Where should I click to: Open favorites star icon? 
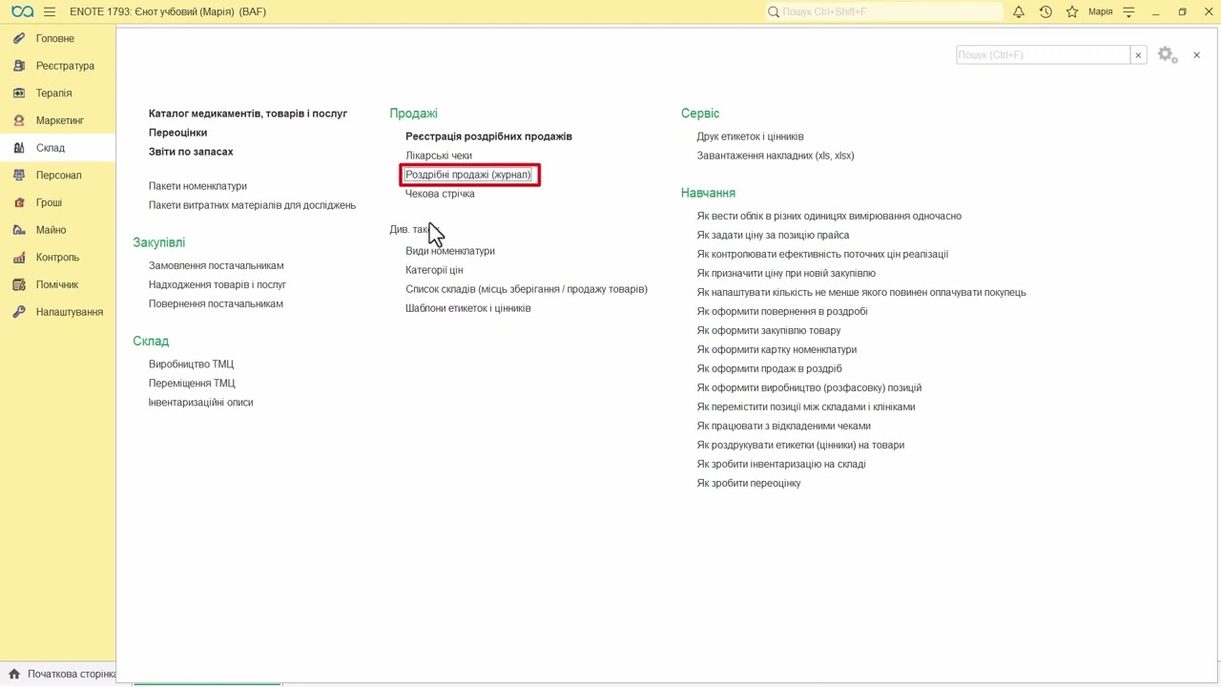coord(1072,11)
